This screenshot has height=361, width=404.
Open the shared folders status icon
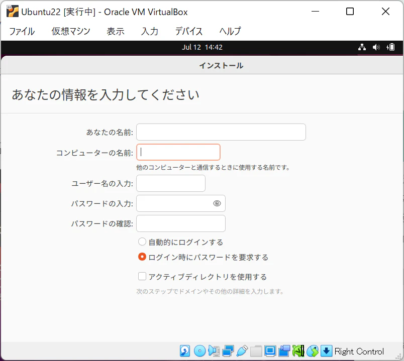pyautogui.click(x=256, y=351)
